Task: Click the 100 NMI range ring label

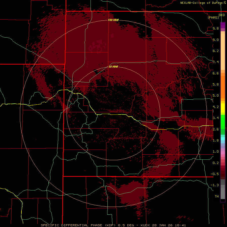Action: pyautogui.click(x=113, y=20)
